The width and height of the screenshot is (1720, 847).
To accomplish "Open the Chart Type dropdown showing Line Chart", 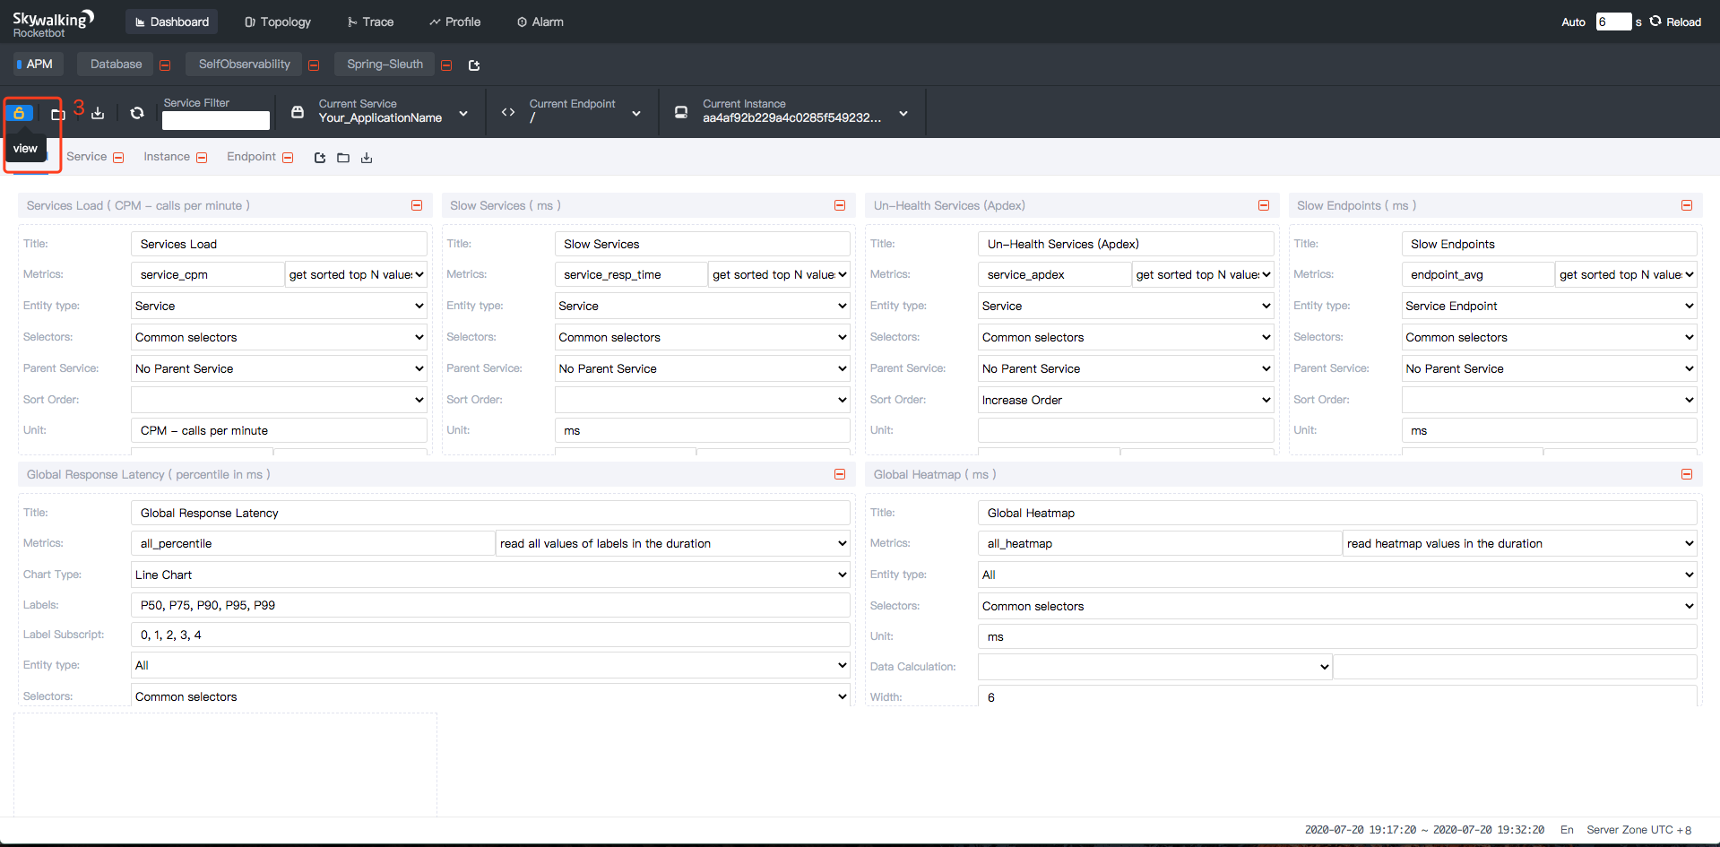I will click(489, 575).
